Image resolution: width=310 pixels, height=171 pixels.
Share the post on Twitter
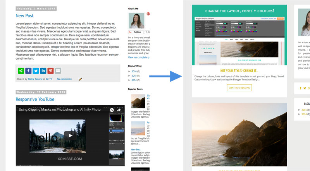click(x=36, y=71)
